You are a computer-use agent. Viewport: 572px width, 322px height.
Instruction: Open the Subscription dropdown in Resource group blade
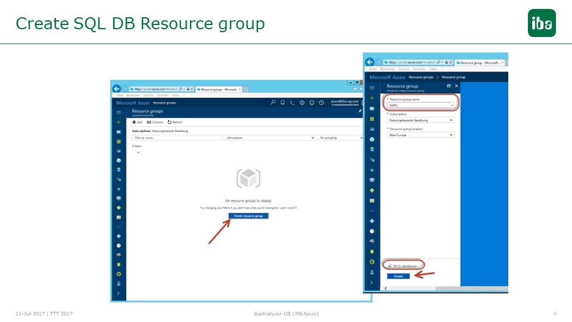click(x=421, y=120)
